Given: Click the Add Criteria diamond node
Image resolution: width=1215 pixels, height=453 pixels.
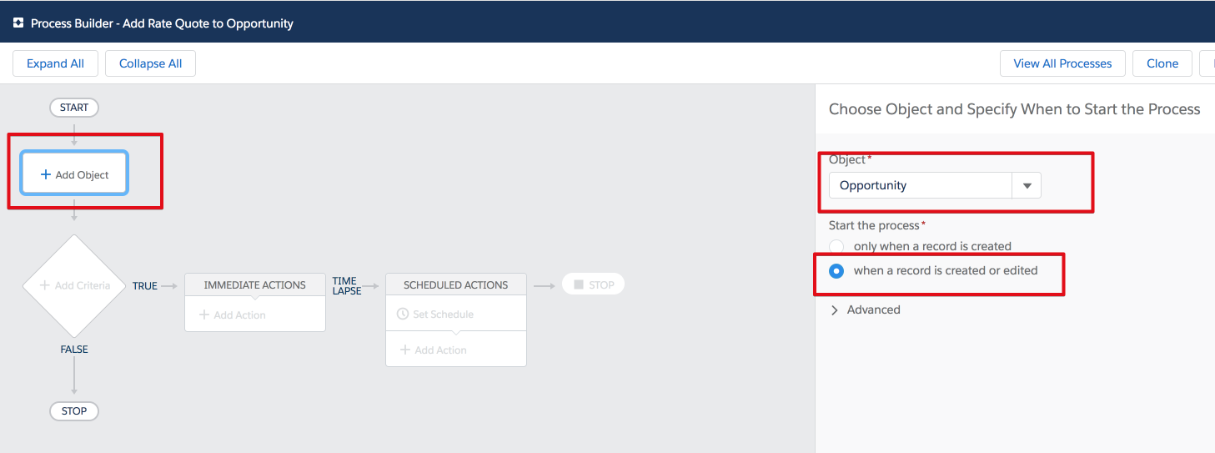Looking at the screenshot, I should (74, 285).
